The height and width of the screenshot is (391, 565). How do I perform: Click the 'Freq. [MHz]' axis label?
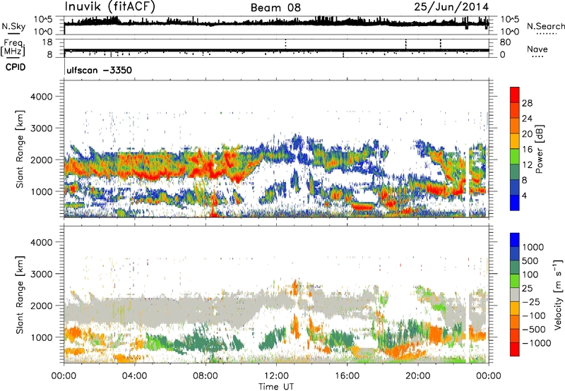13,48
